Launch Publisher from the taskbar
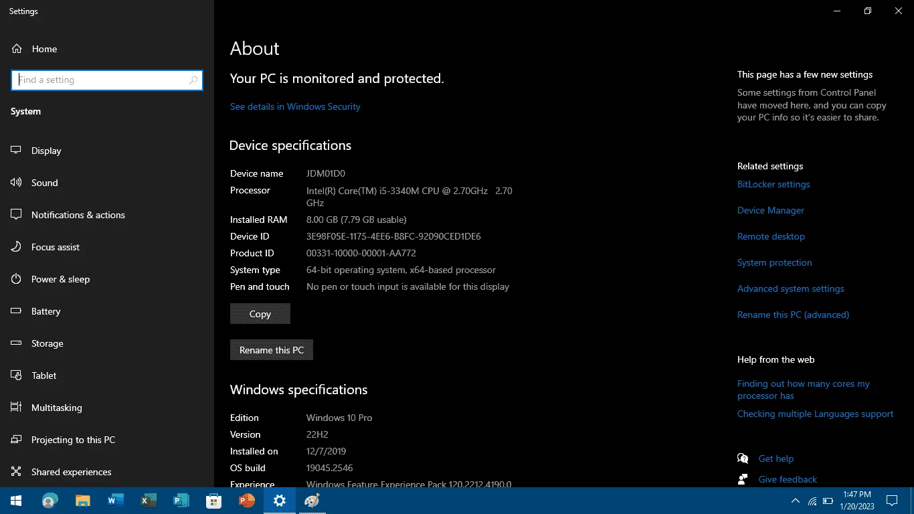914x514 pixels. click(x=181, y=501)
